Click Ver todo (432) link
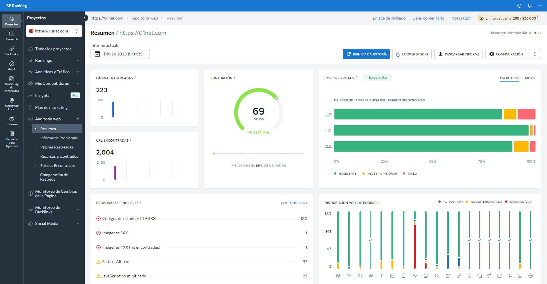 (294, 203)
